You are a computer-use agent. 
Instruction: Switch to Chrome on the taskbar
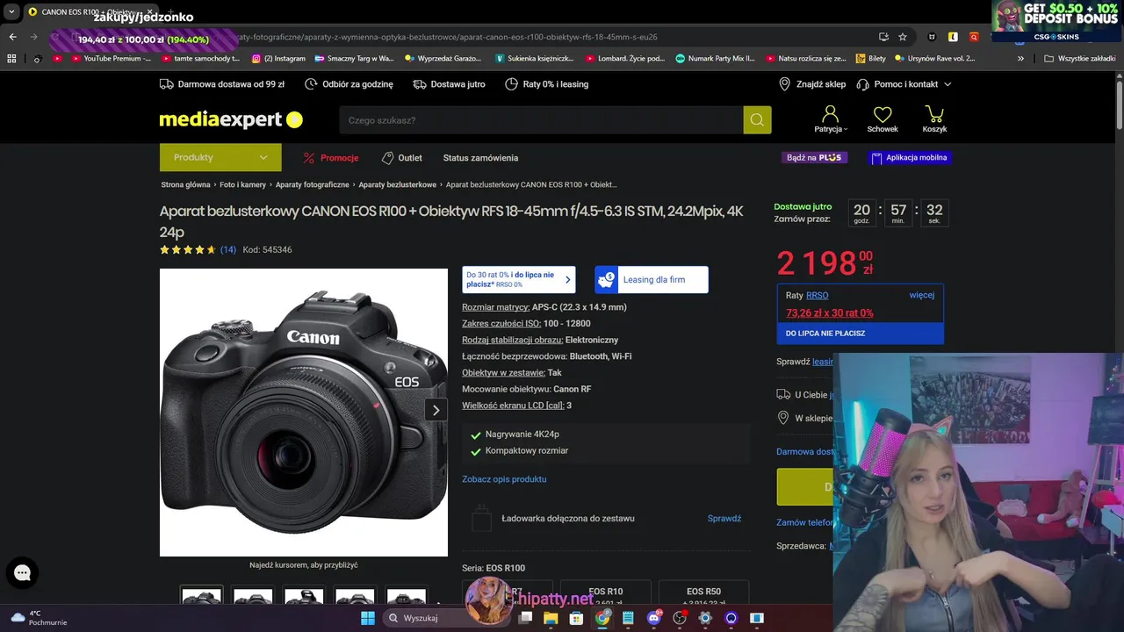[x=602, y=618]
